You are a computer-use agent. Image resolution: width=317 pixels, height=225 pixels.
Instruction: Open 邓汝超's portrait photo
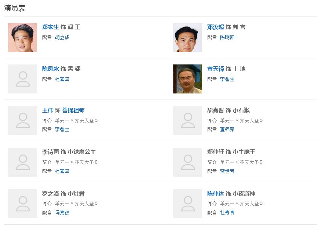click(188, 37)
